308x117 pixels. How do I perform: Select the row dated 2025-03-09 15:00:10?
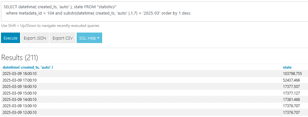154,93
